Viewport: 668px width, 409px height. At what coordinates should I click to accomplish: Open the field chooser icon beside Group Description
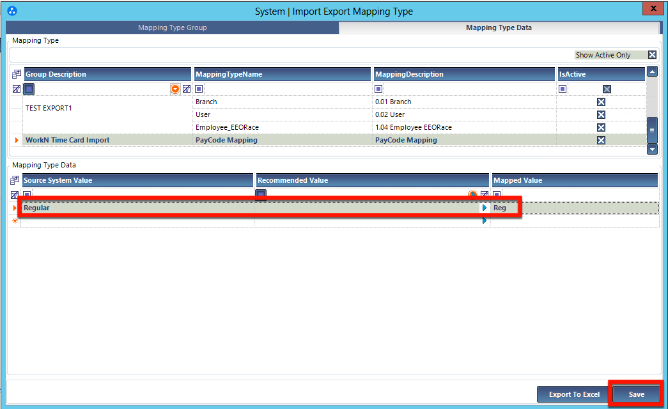[17, 74]
